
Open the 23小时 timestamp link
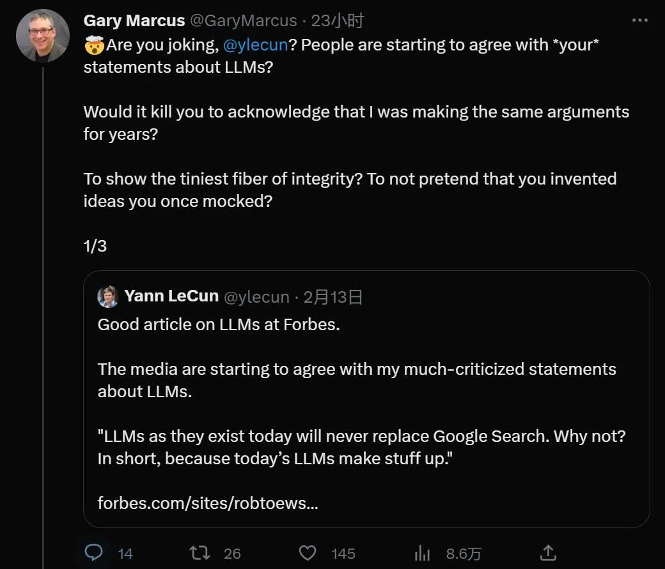(337, 20)
